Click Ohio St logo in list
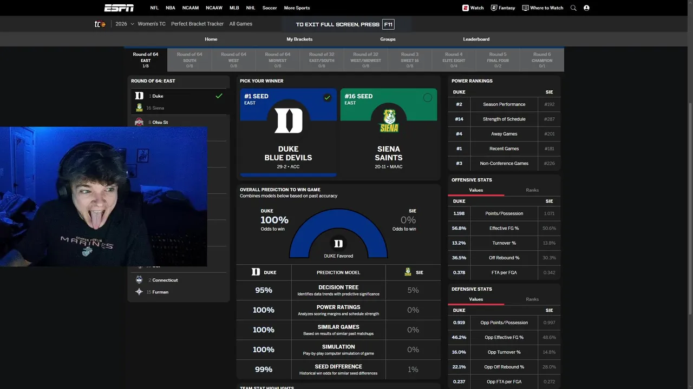693x389 pixels. 139,122
